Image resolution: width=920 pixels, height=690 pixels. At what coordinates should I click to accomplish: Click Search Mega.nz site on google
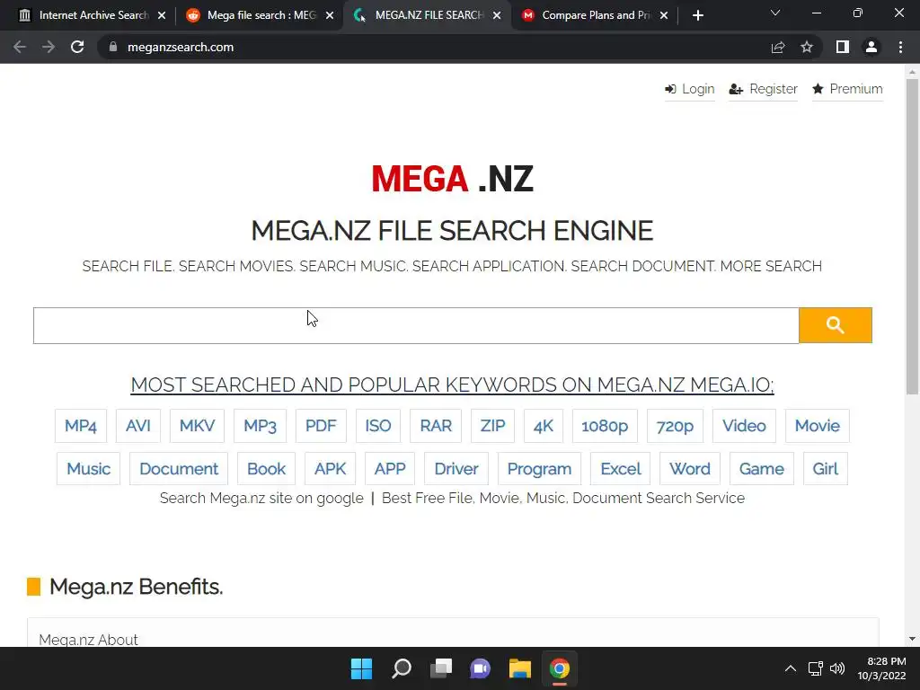pyautogui.click(x=261, y=498)
